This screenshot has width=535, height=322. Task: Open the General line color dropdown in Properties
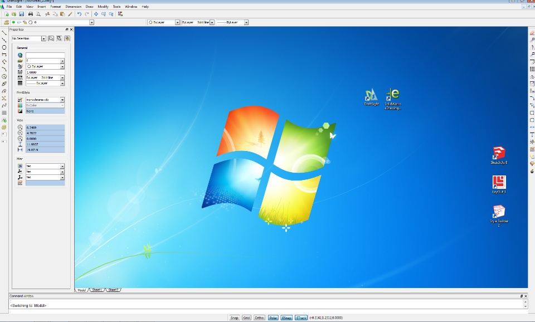coord(62,66)
